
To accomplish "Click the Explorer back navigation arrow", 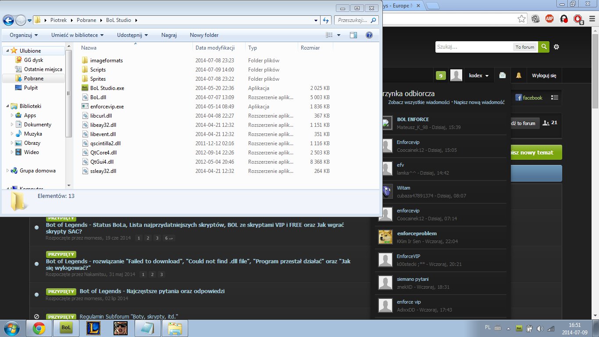I will click(8, 20).
